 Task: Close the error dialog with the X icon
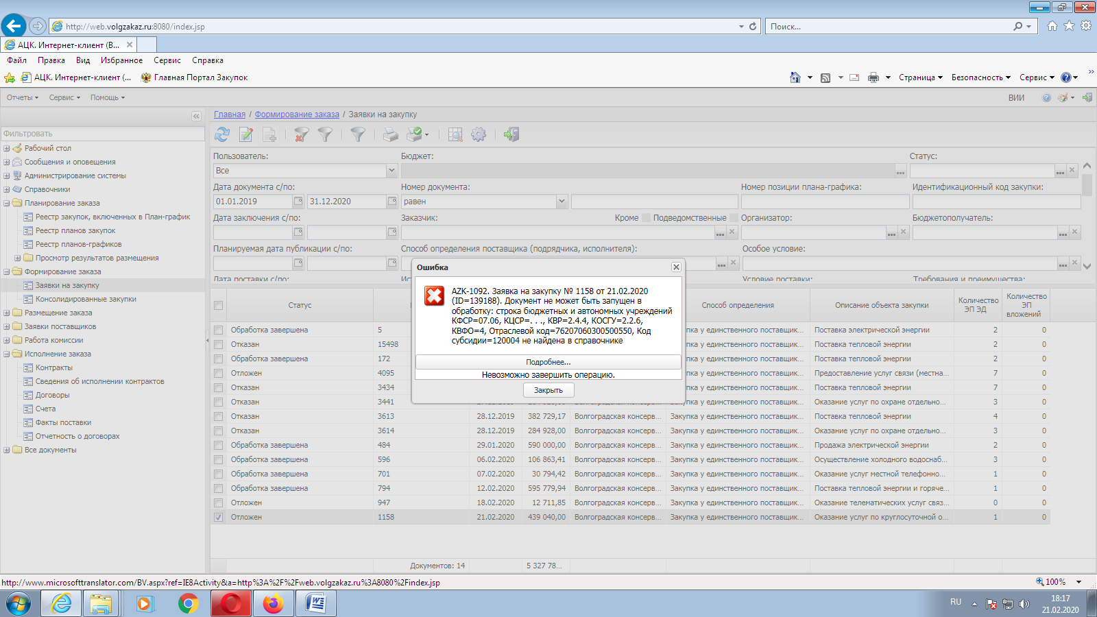click(676, 267)
